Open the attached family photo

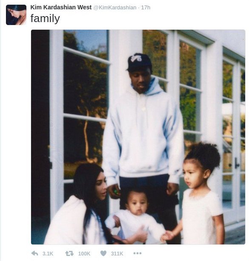coord(138,137)
